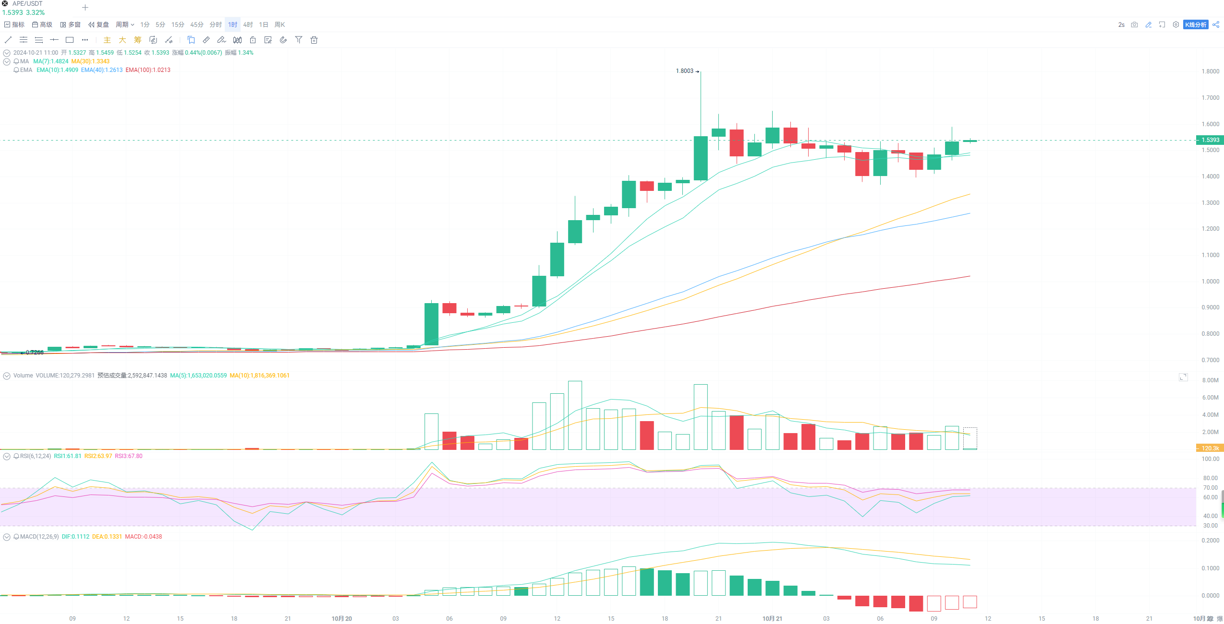The image size is (1224, 624).
Task: Select the rectangle drawing tool
Action: 70,40
